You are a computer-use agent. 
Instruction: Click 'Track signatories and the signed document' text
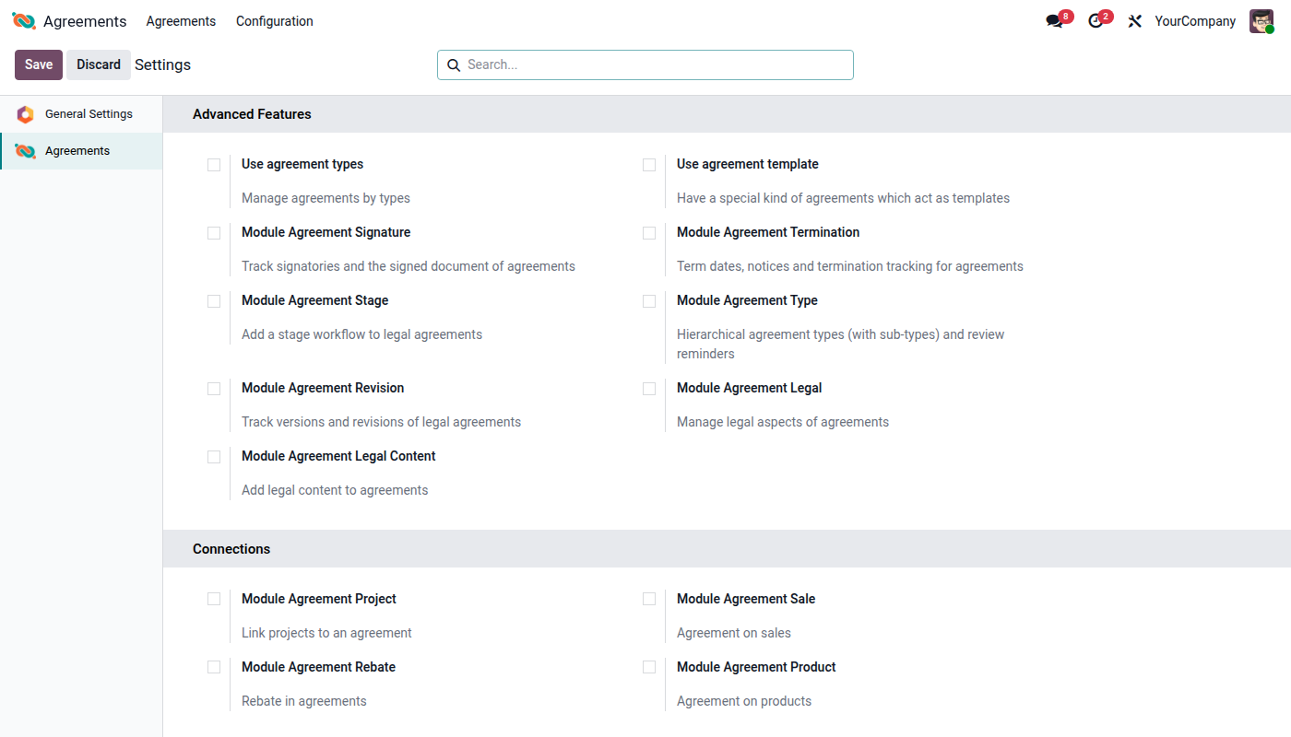point(409,266)
